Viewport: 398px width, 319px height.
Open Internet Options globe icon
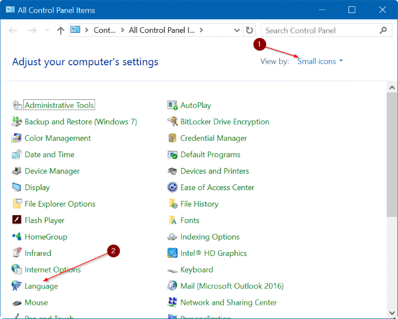[x=17, y=270]
